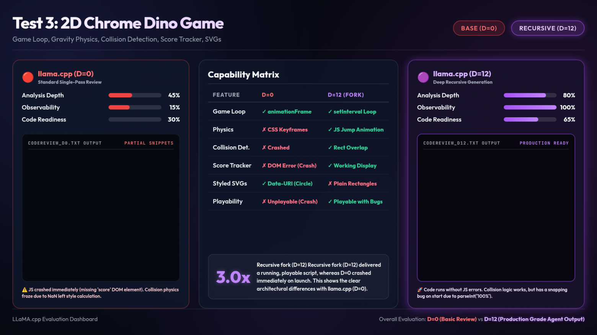The width and height of the screenshot is (597, 335).
Task: Click the 'Capability Matrix' heading
Action: pyautogui.click(x=243, y=74)
